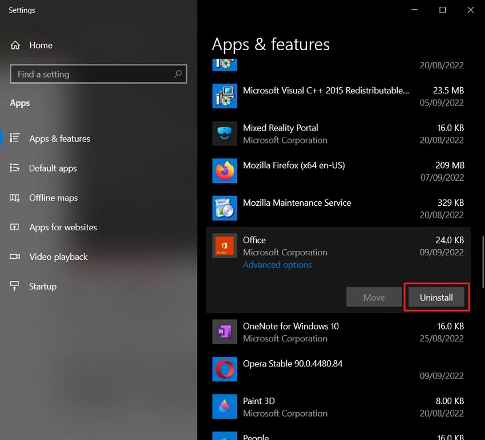This screenshot has width=485, height=440.
Task: Click the Apps & features page heading
Action: point(270,44)
